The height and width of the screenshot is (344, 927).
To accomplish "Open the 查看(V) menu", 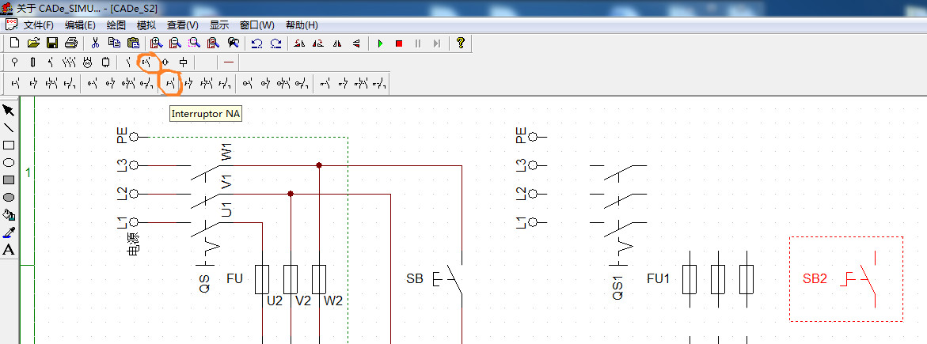I will click(x=183, y=25).
